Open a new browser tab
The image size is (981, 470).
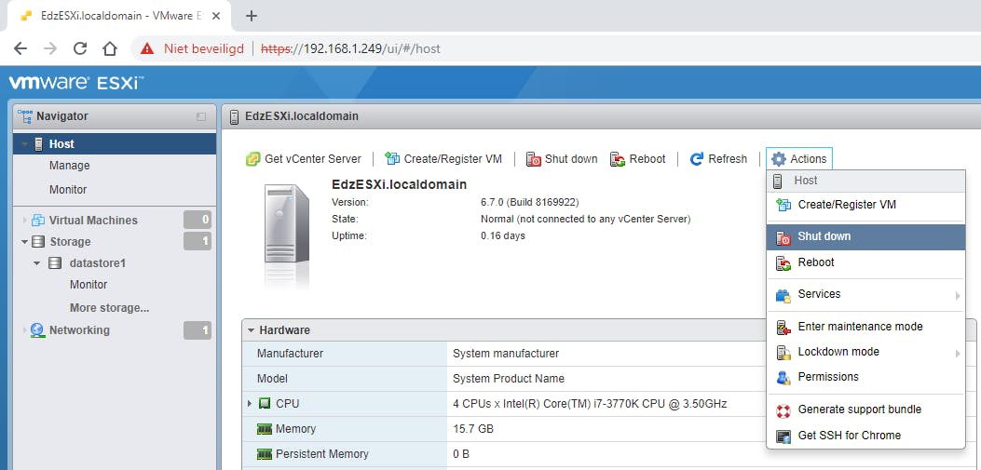[251, 16]
